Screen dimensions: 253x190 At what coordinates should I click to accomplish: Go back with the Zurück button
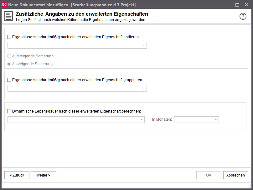[17, 175]
